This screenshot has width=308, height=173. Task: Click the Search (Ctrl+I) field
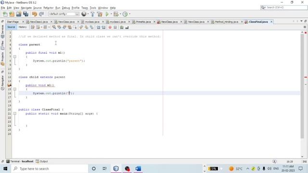[x=284, y=8]
